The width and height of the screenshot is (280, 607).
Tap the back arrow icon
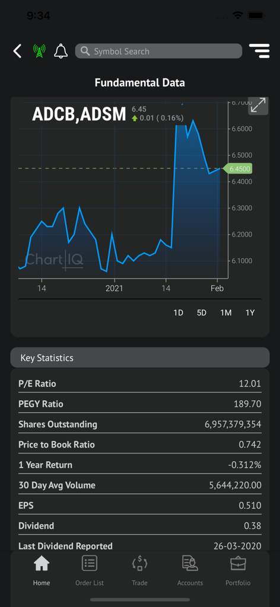click(17, 51)
